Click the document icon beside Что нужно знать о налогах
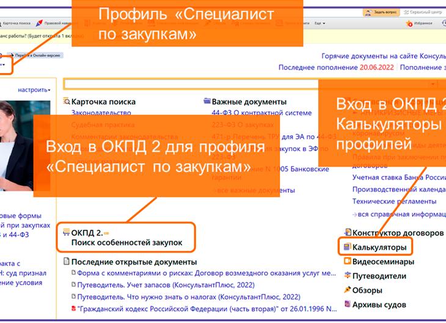 click(x=73, y=296)
